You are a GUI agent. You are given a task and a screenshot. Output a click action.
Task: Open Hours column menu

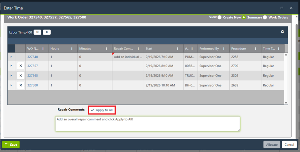72,49
